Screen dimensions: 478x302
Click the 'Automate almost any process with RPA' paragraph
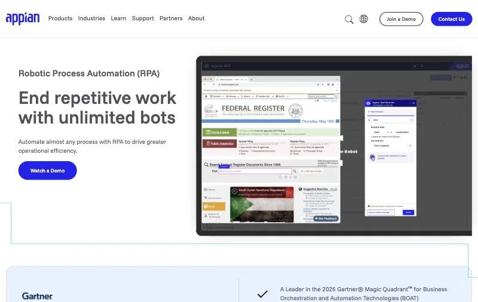point(93,146)
